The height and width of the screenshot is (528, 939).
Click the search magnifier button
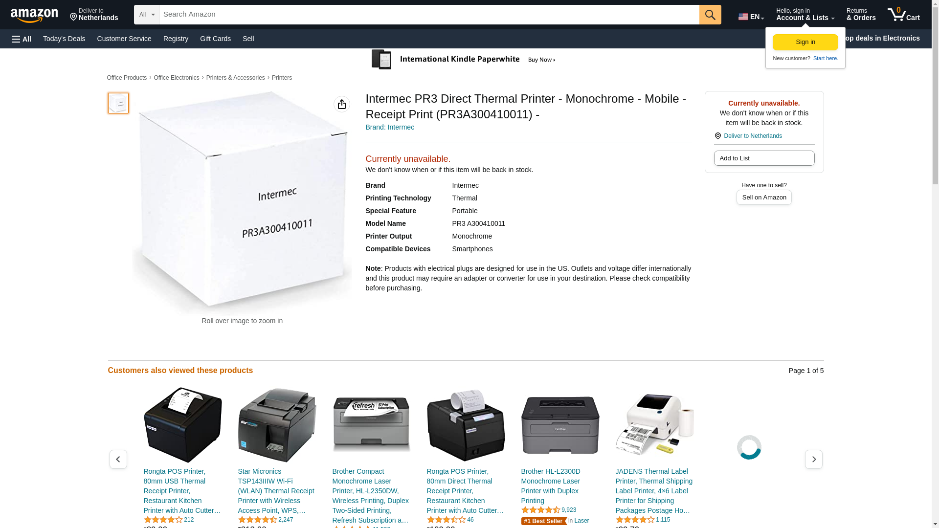click(x=710, y=15)
